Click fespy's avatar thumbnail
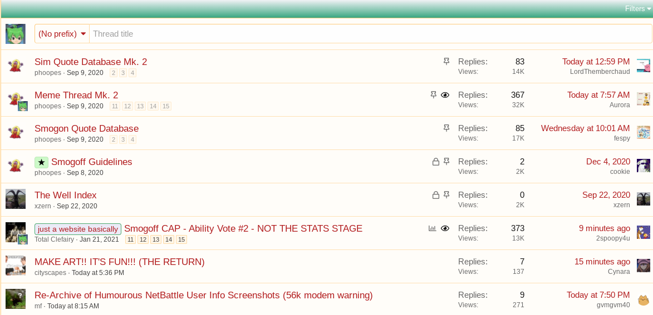 click(644, 132)
